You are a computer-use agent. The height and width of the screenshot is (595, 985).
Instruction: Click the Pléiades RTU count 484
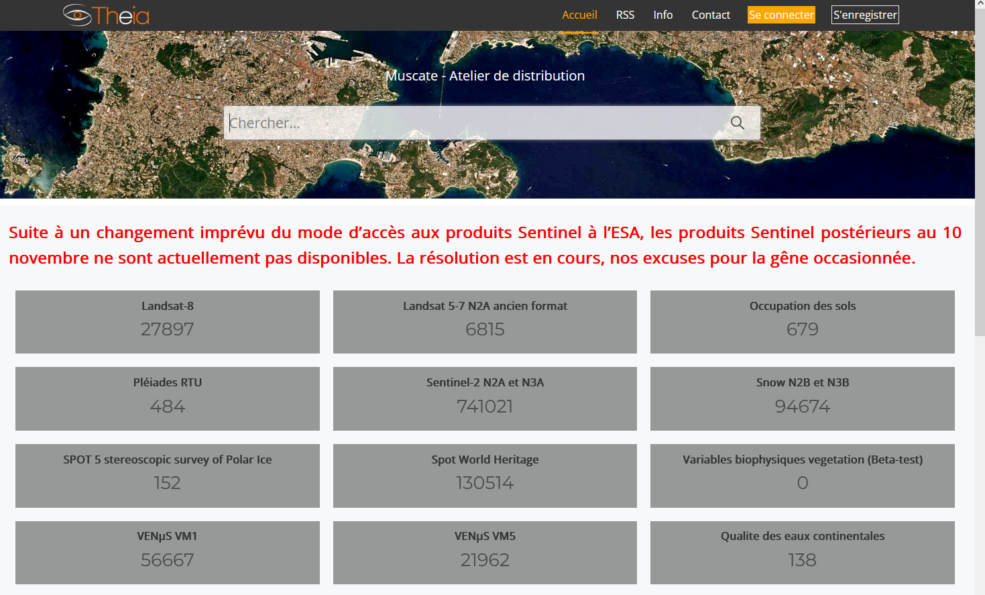click(x=168, y=407)
